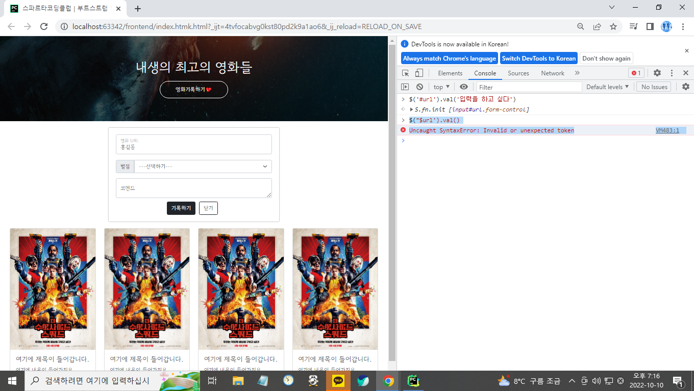The image size is (694, 391).
Task: Switch to the Console tab
Action: coord(485,73)
